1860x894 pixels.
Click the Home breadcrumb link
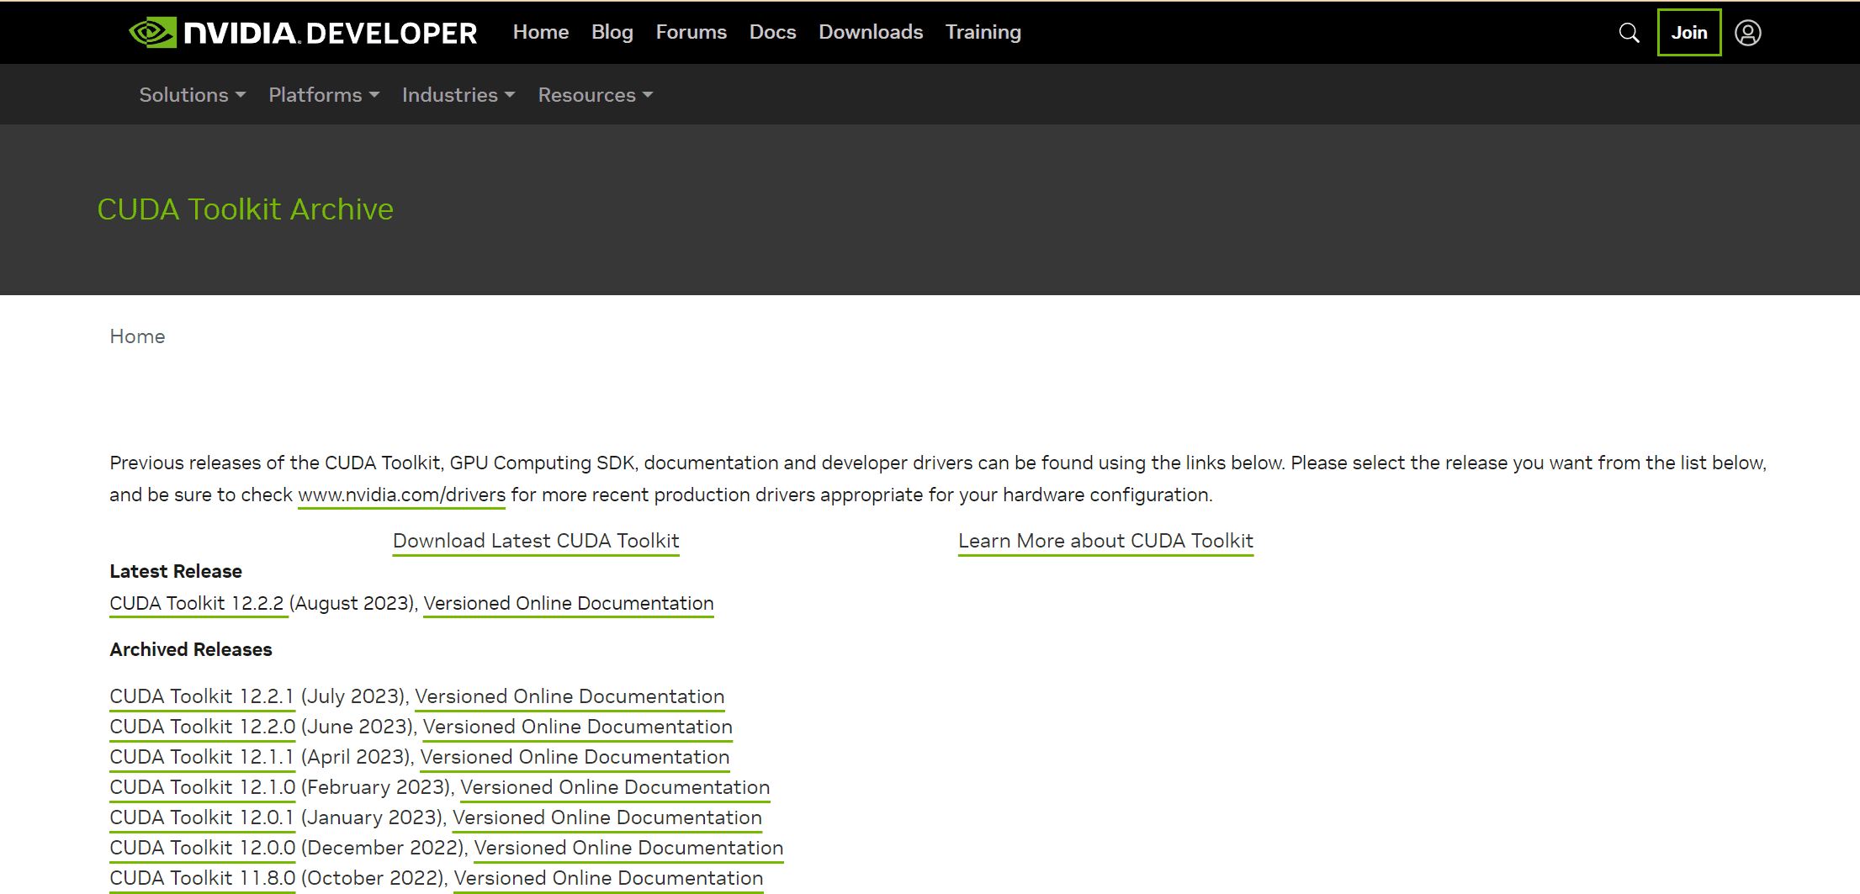(137, 336)
